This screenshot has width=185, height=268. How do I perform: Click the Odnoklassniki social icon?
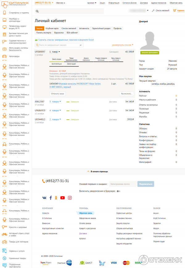pyautogui.click(x=57, y=198)
